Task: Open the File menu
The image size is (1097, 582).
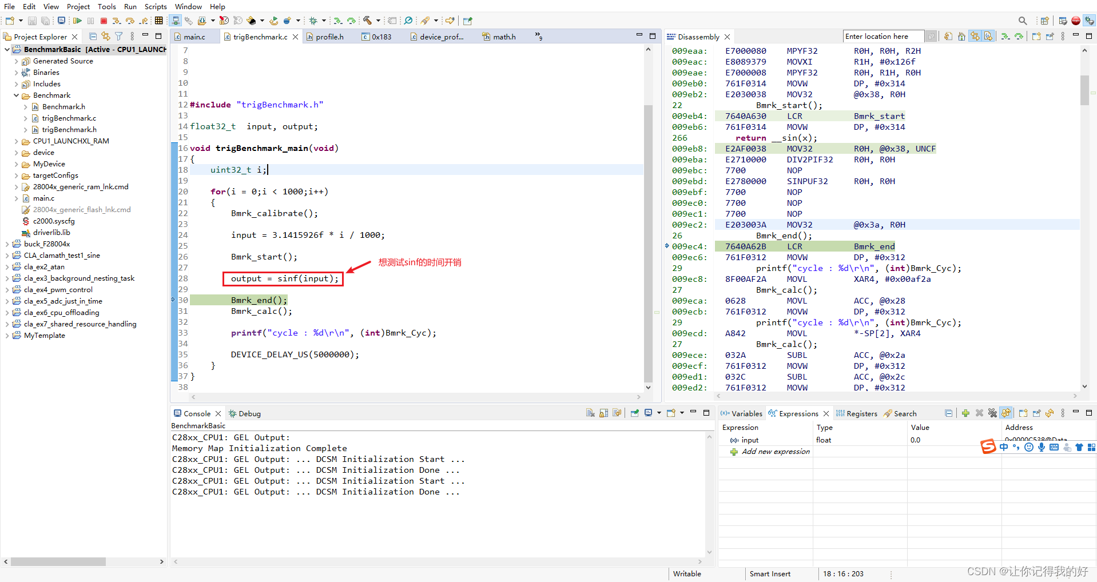Action: click(10, 6)
